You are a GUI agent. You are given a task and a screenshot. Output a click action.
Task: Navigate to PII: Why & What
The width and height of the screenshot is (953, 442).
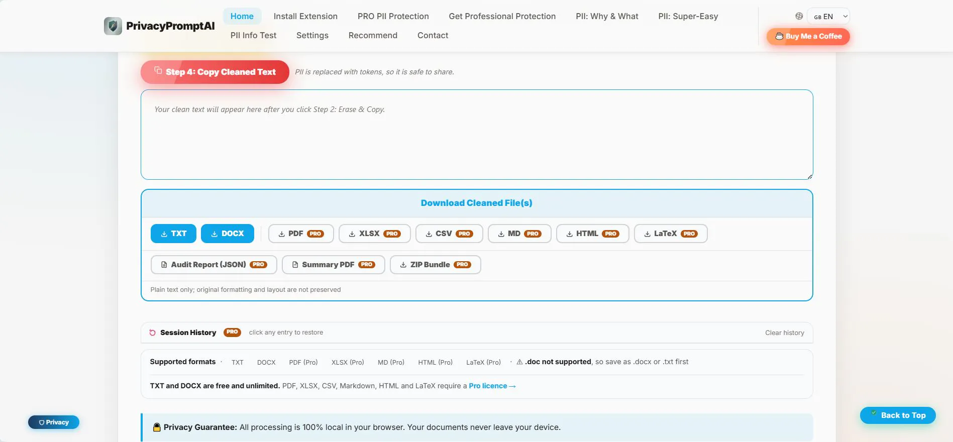pos(607,16)
